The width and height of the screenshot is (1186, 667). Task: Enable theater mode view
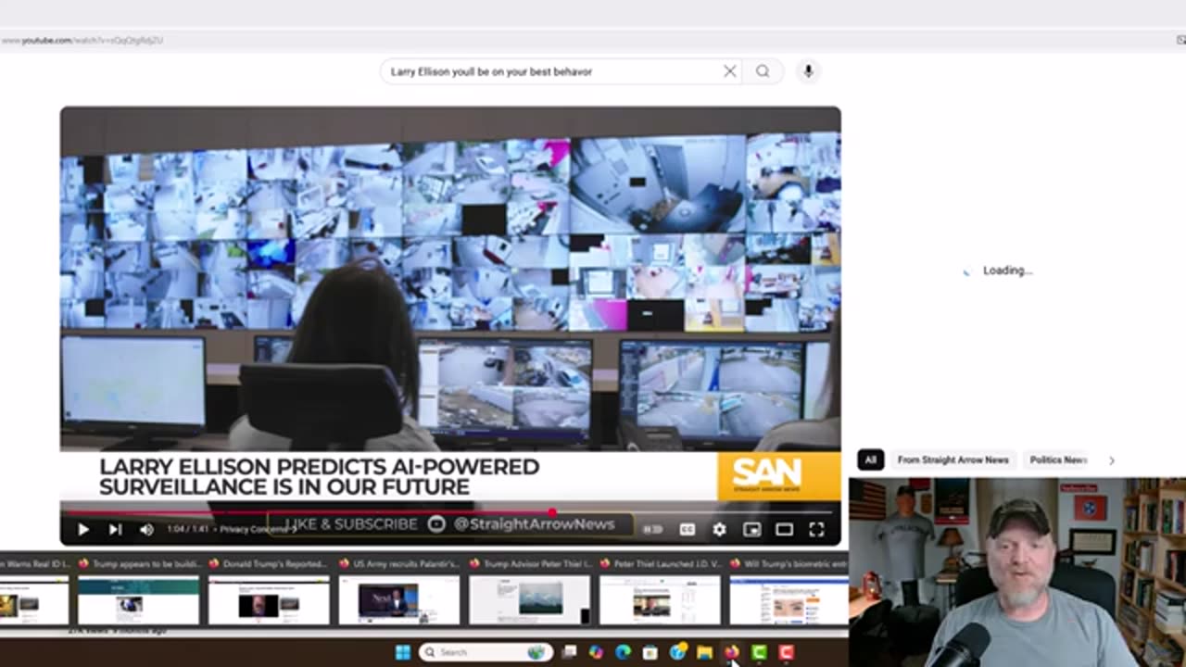[784, 529]
